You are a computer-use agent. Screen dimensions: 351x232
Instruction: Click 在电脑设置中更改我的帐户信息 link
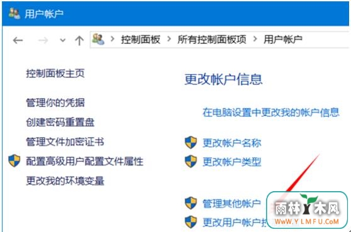pos(271,113)
